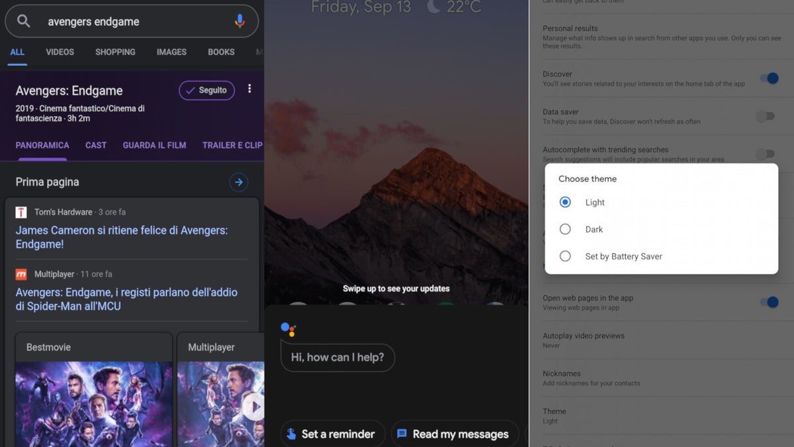Open the James Cameron article link
Screen dimensions: 794x447
pos(122,237)
